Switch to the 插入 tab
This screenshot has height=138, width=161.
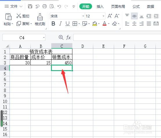point(100,7)
